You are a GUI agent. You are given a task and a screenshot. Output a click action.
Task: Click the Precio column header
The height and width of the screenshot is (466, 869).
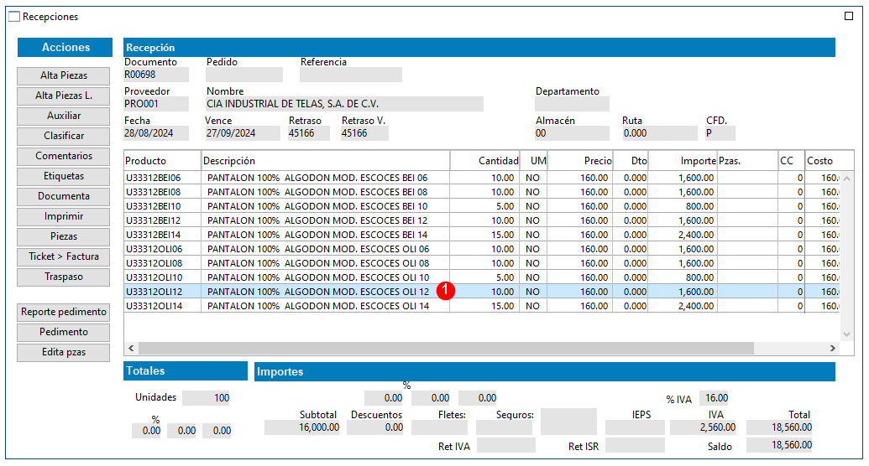[x=580, y=160]
